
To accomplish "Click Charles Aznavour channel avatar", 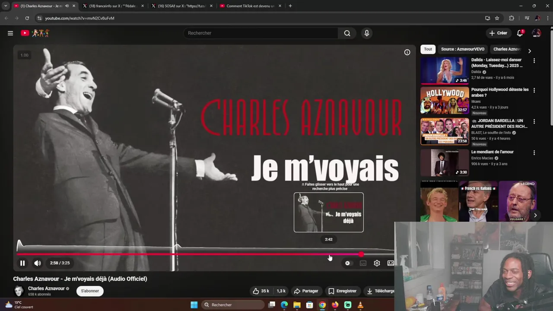I will point(19,291).
